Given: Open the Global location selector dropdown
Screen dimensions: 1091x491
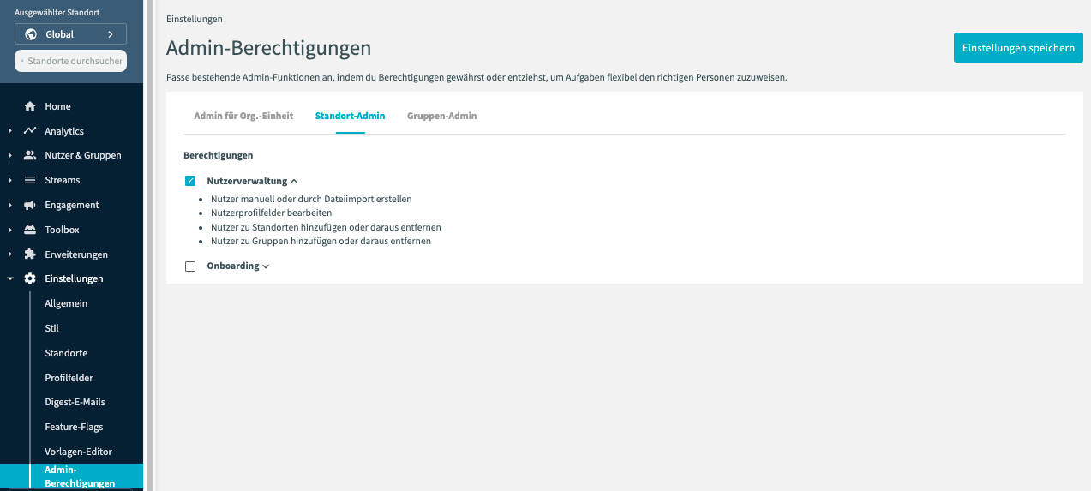Looking at the screenshot, I should (70, 34).
